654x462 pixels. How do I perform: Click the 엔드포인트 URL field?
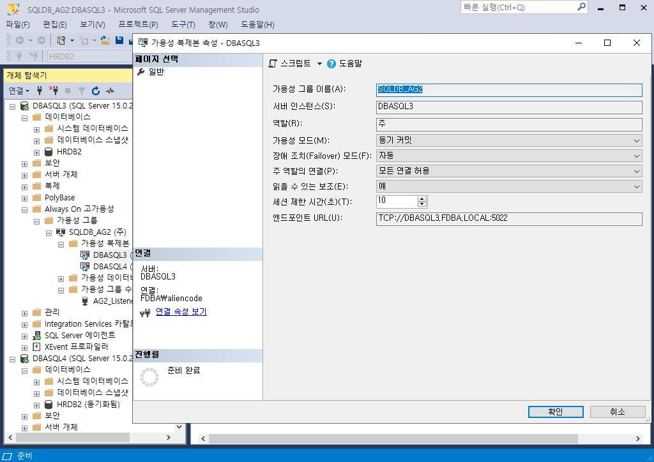coord(509,218)
